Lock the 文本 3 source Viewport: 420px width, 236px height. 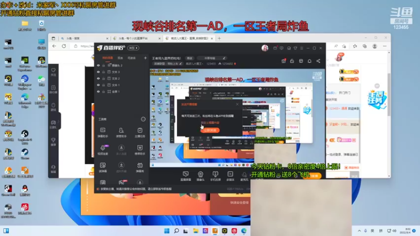103,72
